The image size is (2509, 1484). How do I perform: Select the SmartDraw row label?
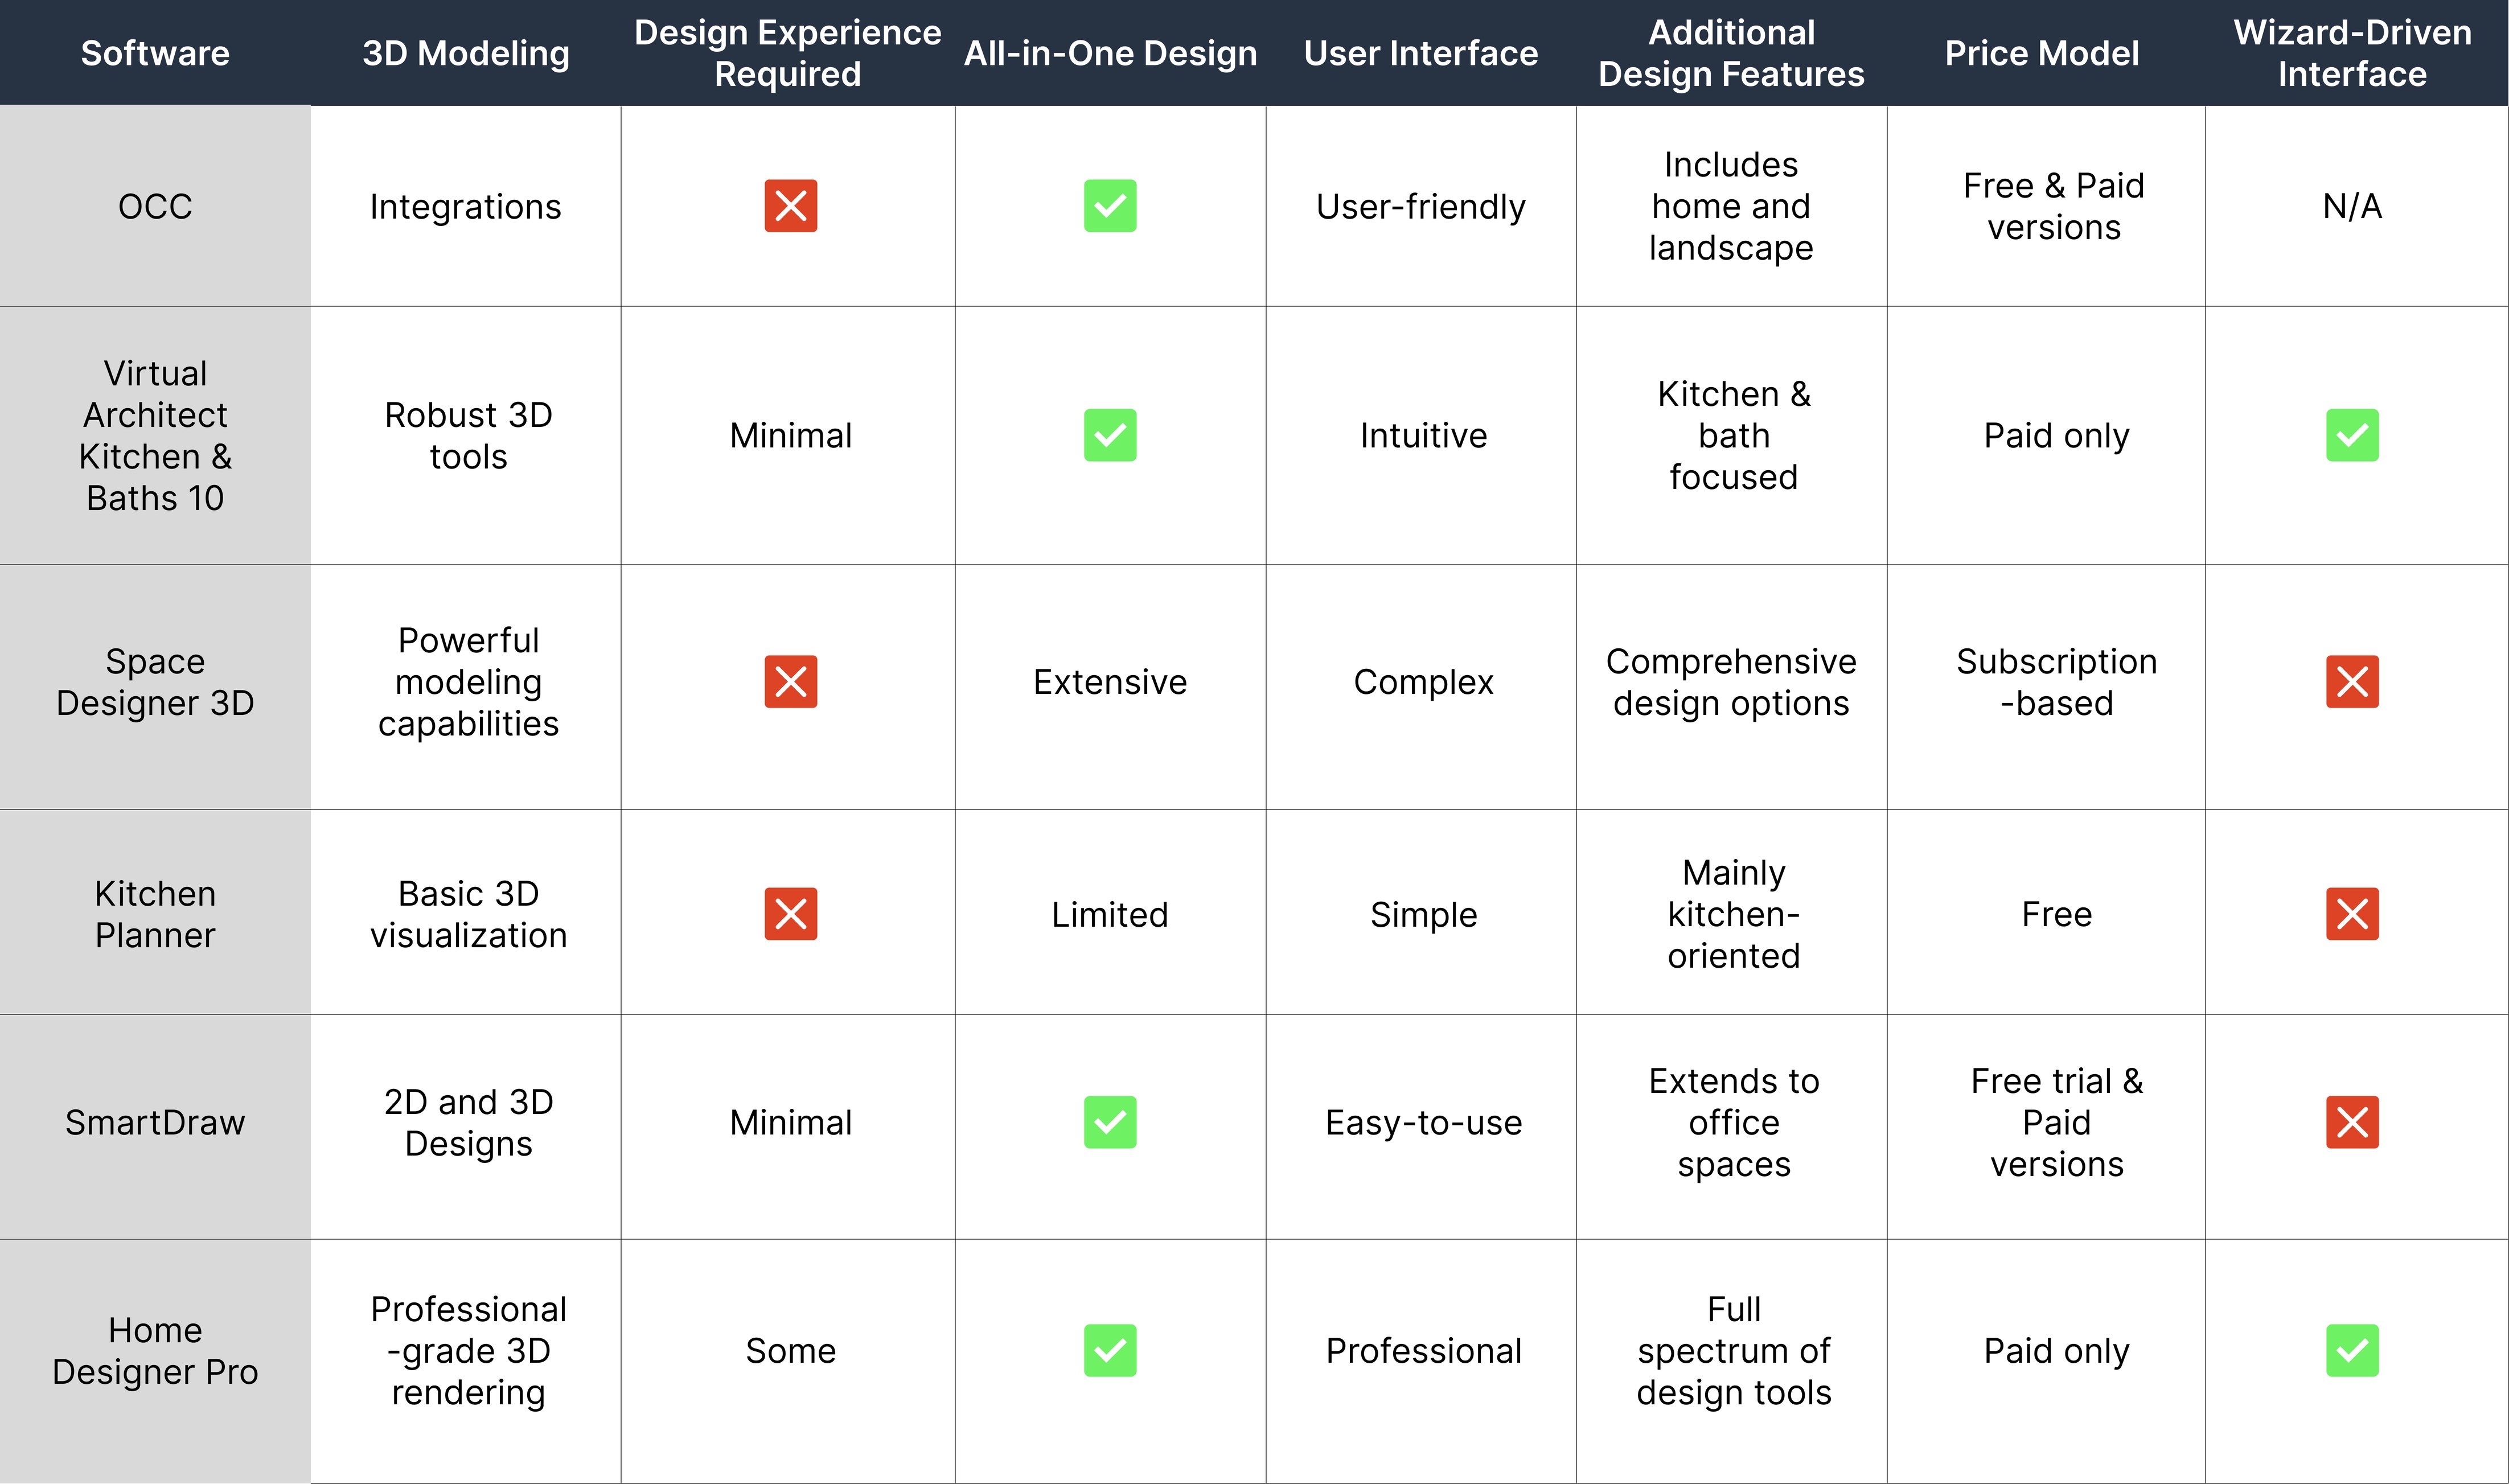click(x=155, y=1122)
